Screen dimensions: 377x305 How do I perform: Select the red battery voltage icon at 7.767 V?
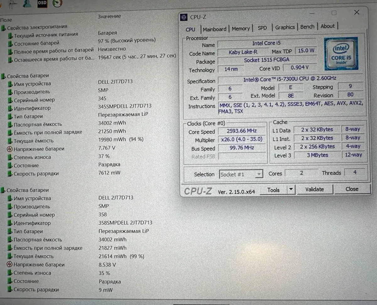10,149
